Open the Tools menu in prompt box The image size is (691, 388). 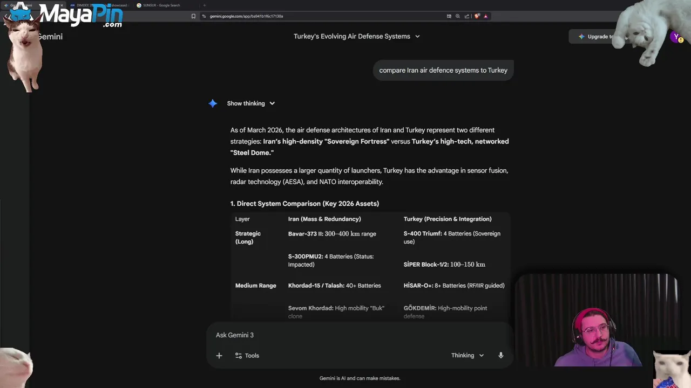[247, 356]
